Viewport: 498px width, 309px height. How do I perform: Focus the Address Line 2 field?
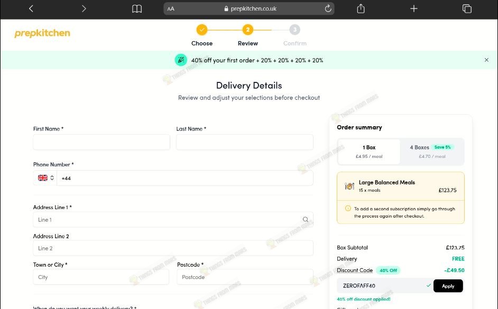[173, 248]
